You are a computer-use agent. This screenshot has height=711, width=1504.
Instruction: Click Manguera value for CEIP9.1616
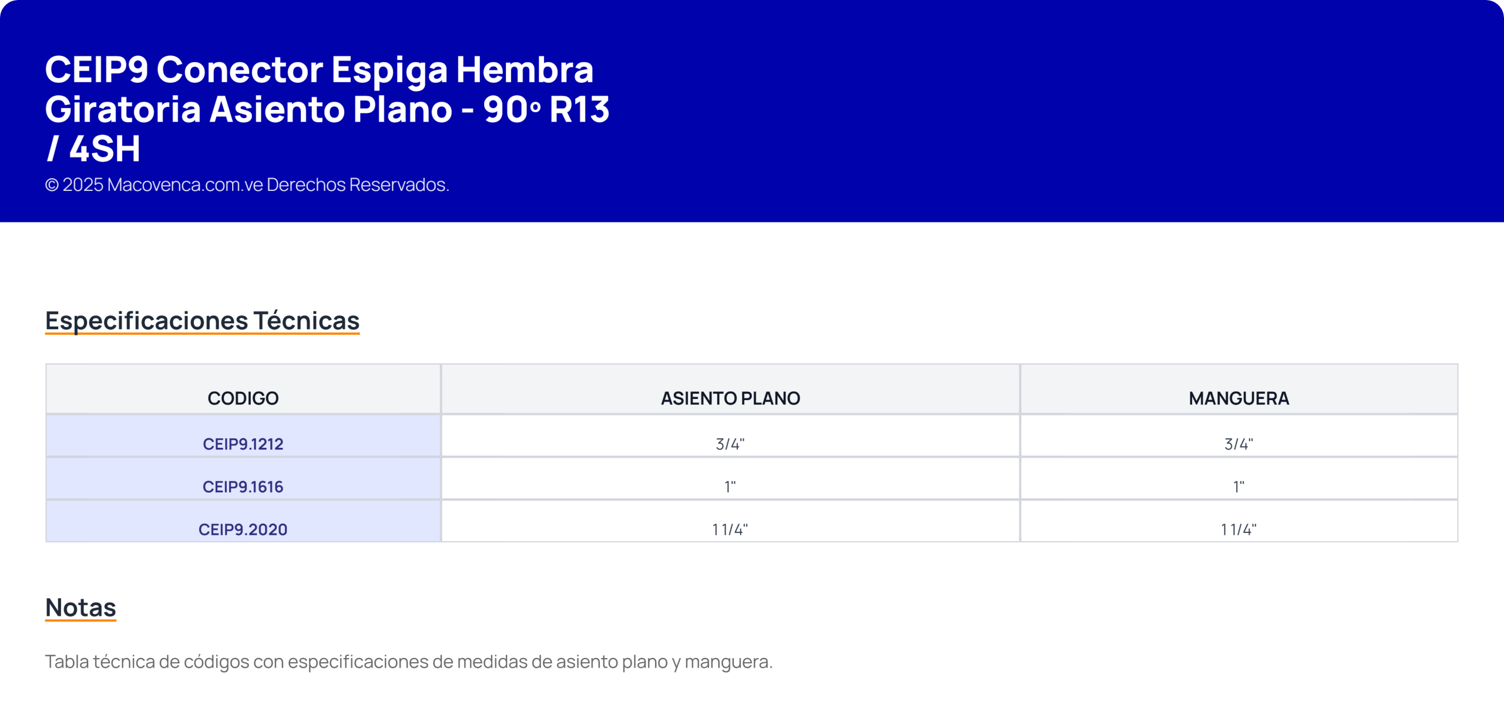[x=1238, y=487]
